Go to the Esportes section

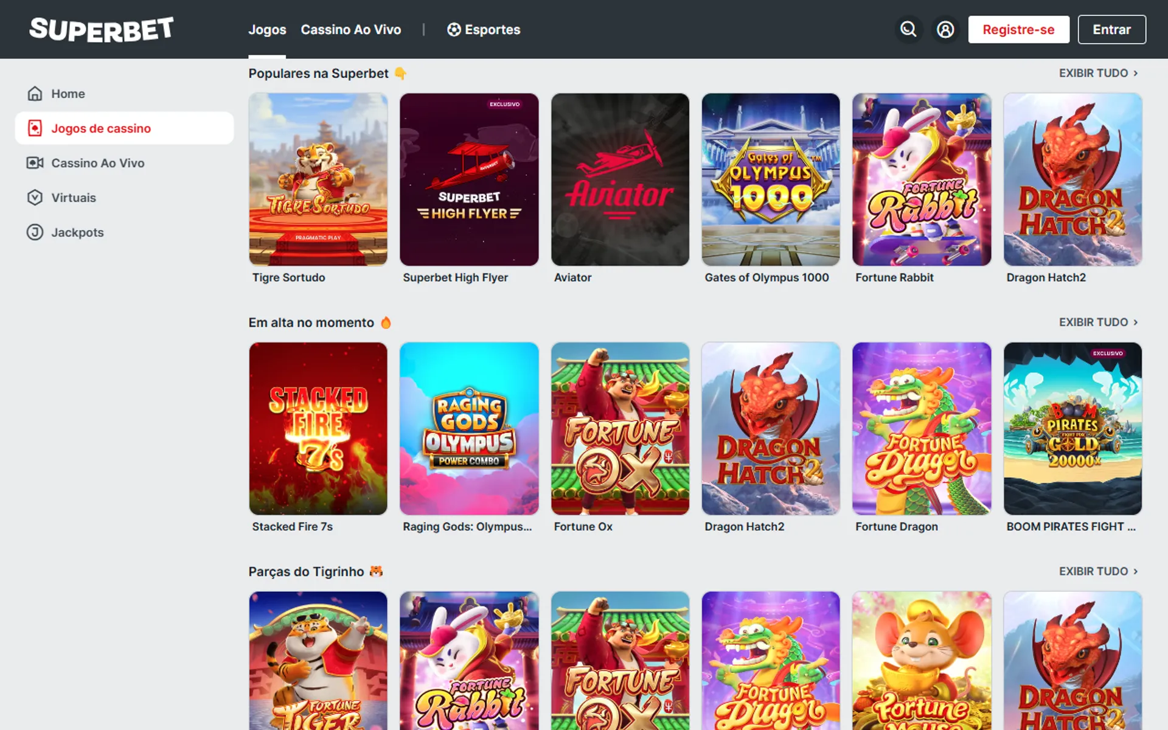pyautogui.click(x=484, y=29)
